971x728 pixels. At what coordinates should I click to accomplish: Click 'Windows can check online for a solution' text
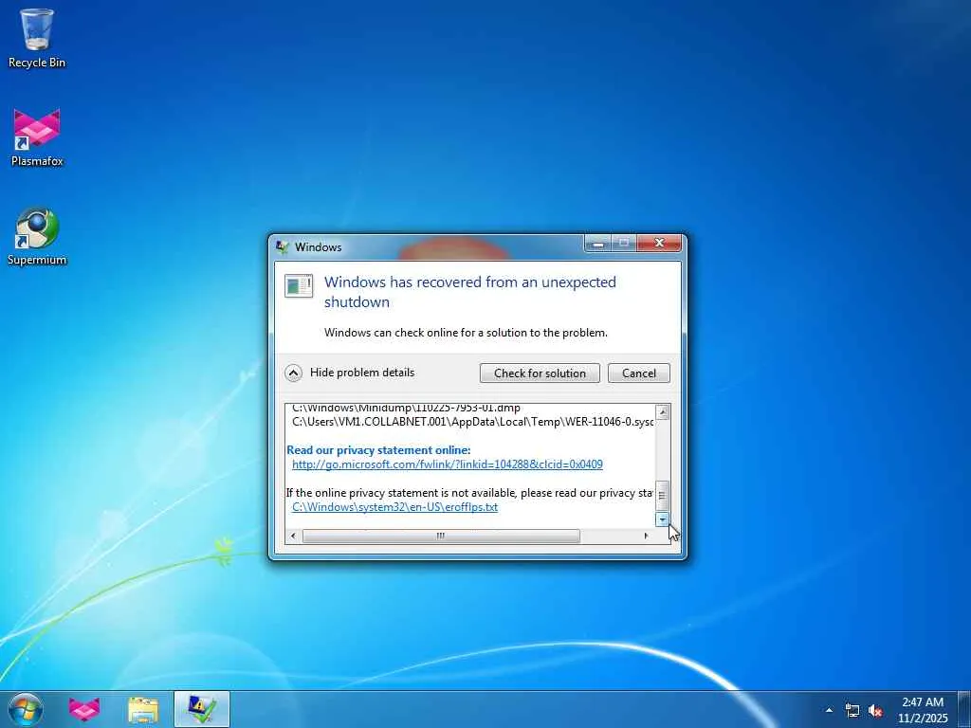point(466,333)
